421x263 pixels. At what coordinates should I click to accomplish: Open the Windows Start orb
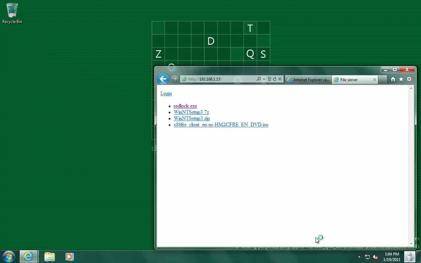[x=9, y=256]
